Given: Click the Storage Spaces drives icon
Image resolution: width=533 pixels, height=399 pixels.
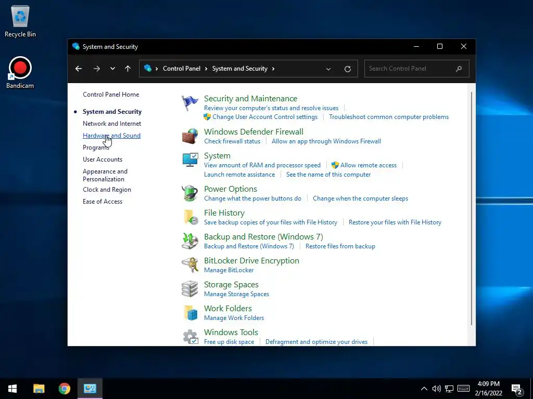Looking at the screenshot, I should click(x=189, y=289).
